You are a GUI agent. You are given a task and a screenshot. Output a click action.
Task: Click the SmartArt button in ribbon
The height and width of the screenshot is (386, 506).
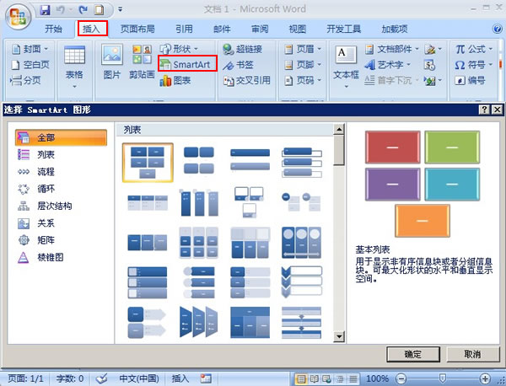(x=186, y=65)
